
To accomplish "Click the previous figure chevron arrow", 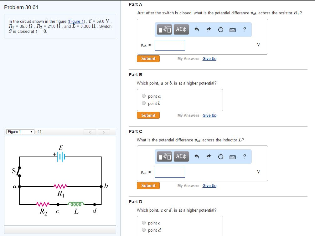I will click(90, 132).
